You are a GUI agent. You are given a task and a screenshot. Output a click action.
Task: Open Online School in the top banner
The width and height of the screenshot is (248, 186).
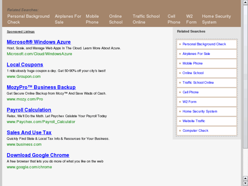(116, 19)
